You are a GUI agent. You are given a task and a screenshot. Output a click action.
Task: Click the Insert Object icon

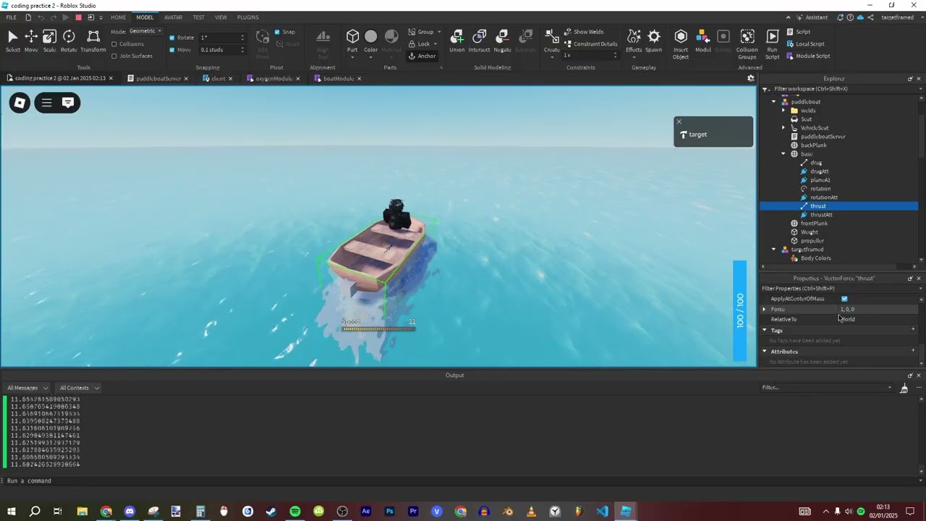(x=680, y=41)
